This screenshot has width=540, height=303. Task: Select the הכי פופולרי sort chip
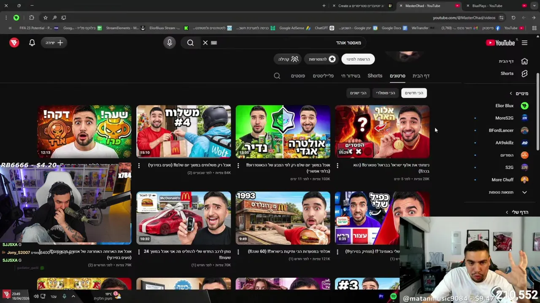click(x=386, y=93)
